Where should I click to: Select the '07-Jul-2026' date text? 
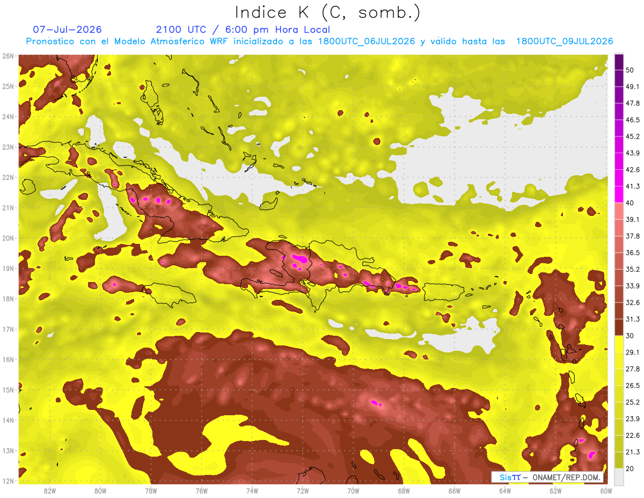67,30
